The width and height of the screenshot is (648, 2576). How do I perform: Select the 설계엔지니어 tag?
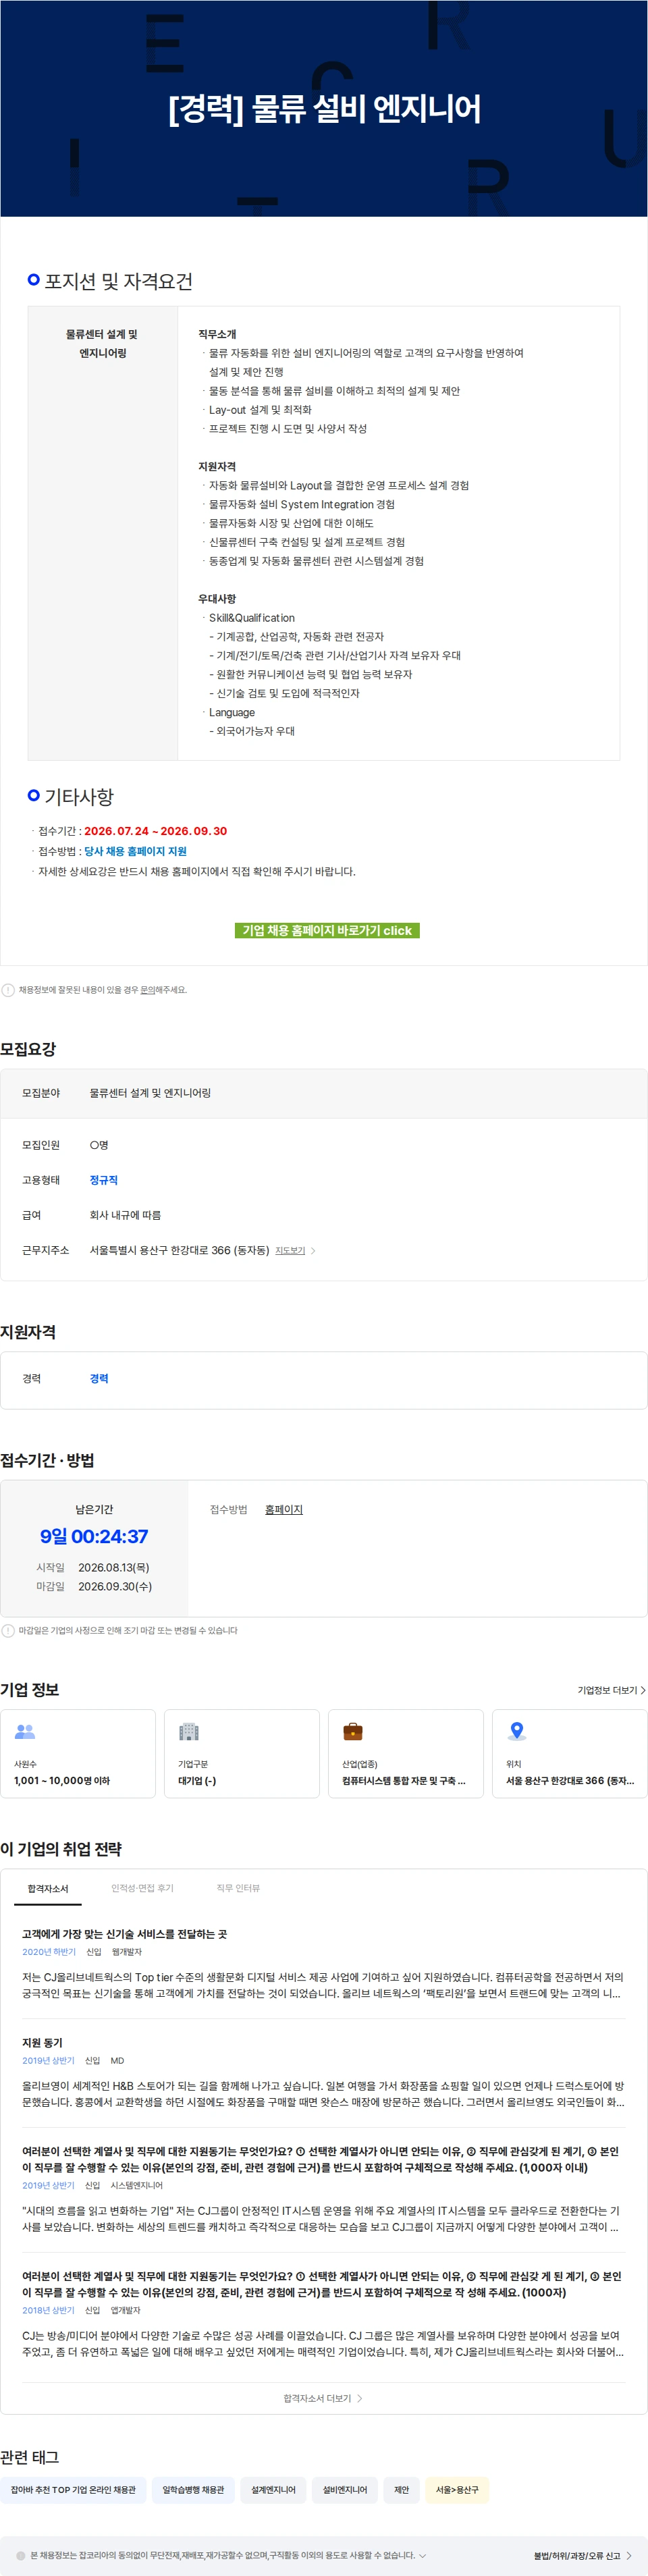(273, 2490)
